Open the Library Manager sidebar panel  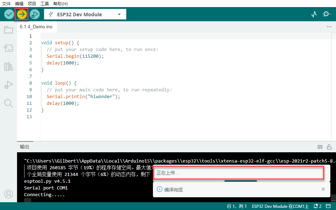pos(9,67)
